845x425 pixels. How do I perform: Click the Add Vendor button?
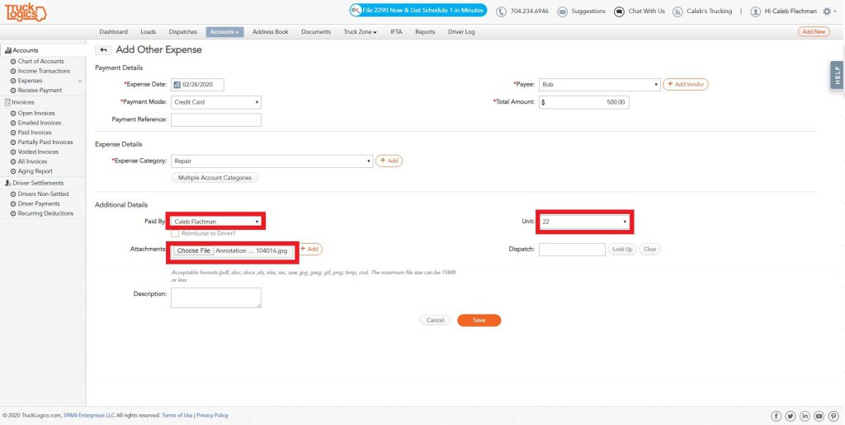click(x=686, y=85)
